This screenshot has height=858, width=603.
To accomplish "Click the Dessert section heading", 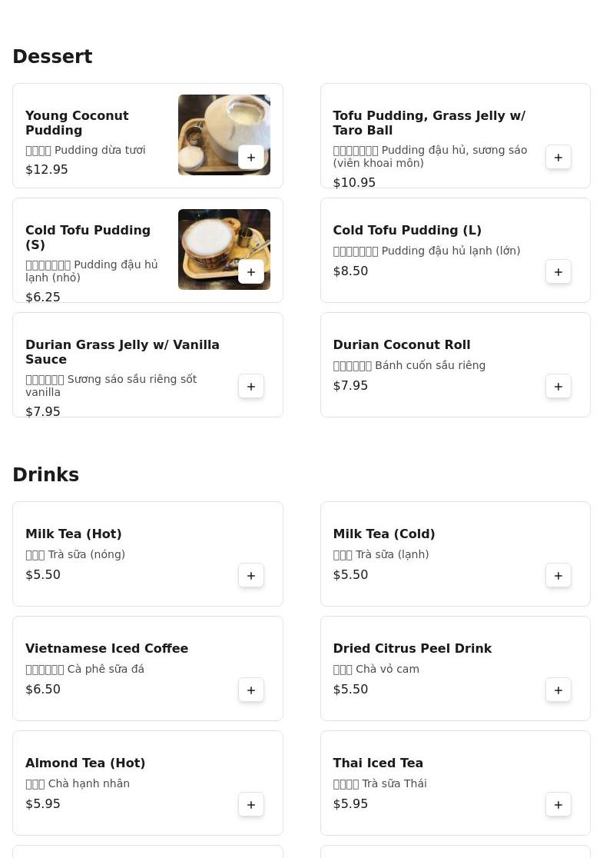I will (x=52, y=56).
